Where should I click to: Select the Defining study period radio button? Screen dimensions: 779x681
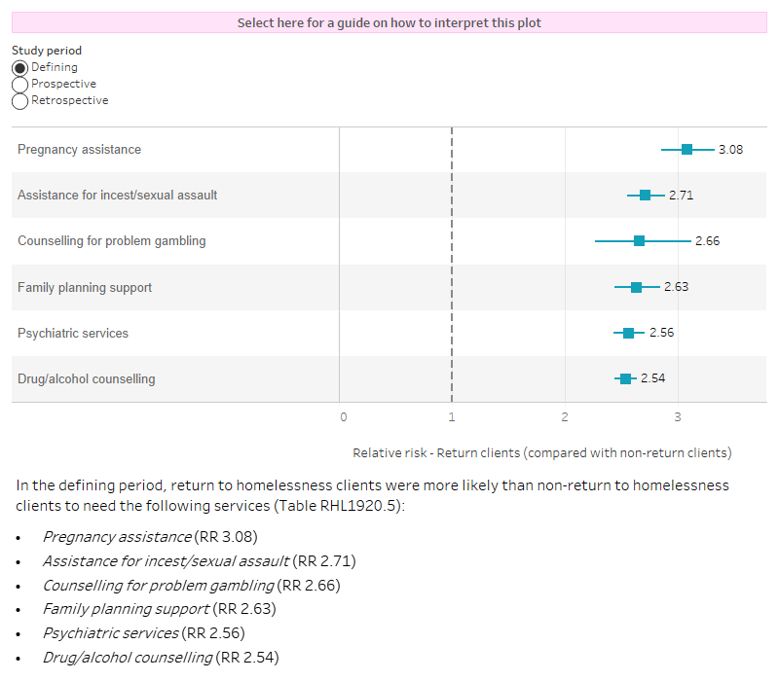(x=19, y=68)
